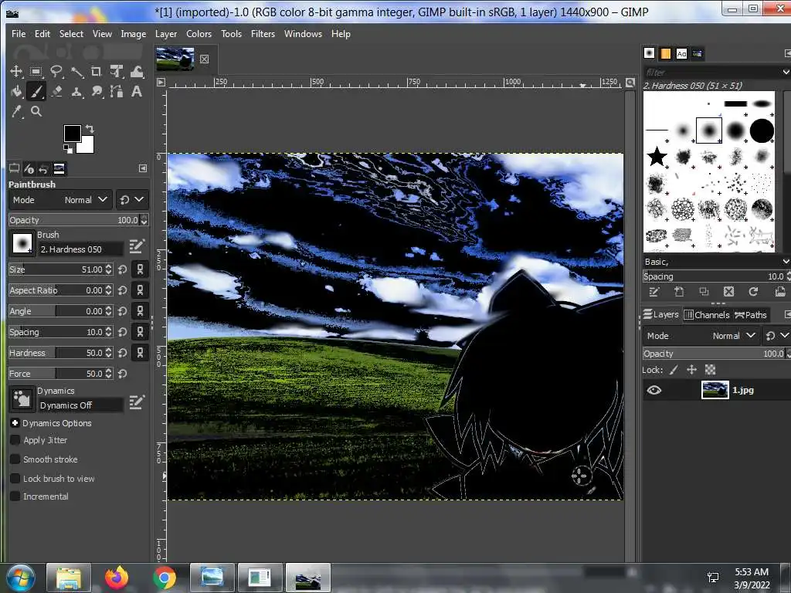Select the 1.jpg layer row
Screen dimensions: 791x593
716,390
